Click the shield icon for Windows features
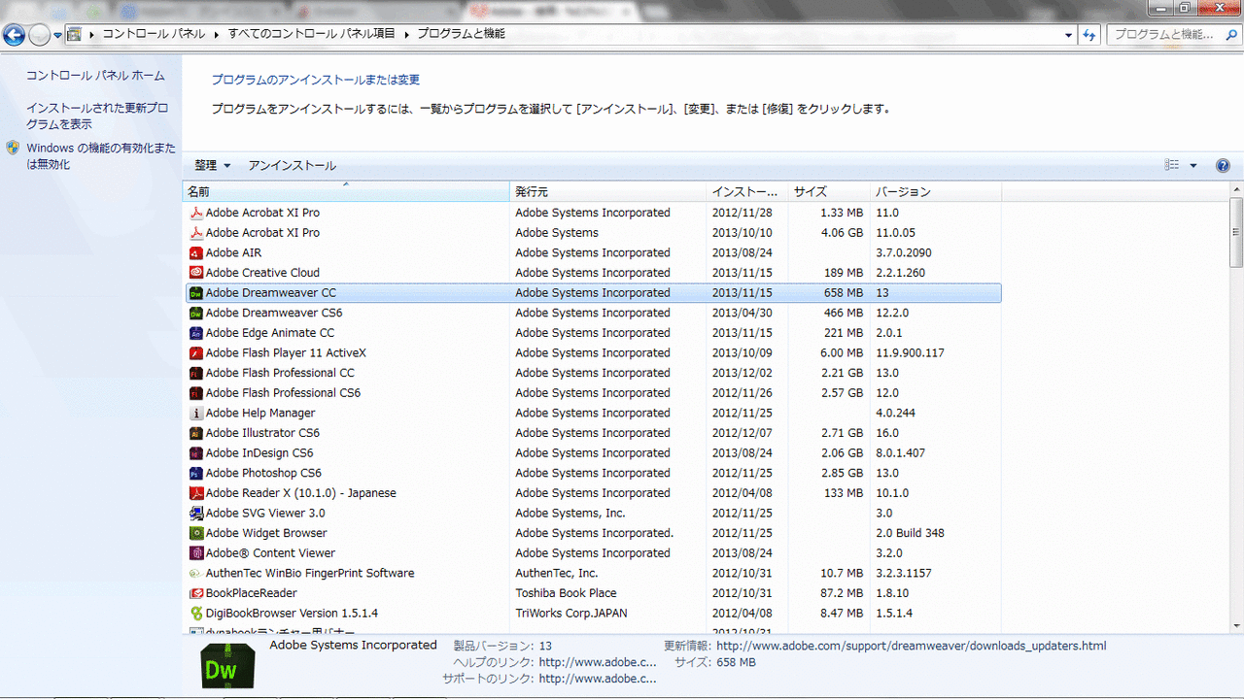This screenshot has width=1244, height=699. 13,149
